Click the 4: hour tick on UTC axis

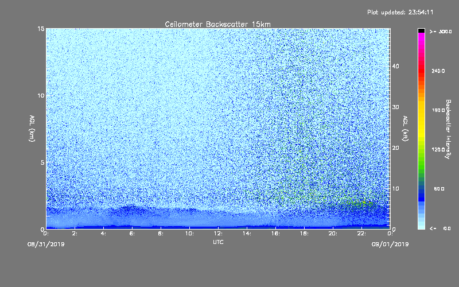coord(103,234)
